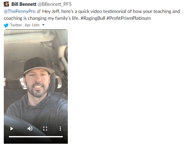Open the #RagingBull hashtag
184x147 pixels.
(x=93, y=18)
